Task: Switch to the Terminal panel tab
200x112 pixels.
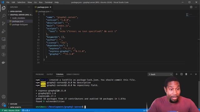Action: coord(60,74)
